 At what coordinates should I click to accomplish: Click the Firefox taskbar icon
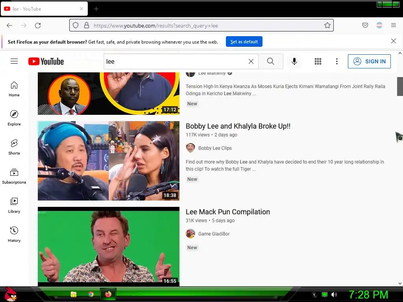pos(108,294)
